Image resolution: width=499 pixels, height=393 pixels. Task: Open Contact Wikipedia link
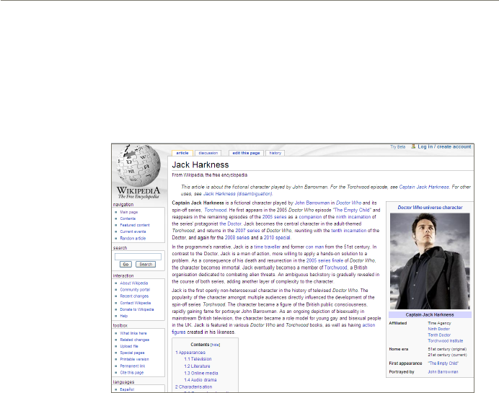click(x=136, y=303)
